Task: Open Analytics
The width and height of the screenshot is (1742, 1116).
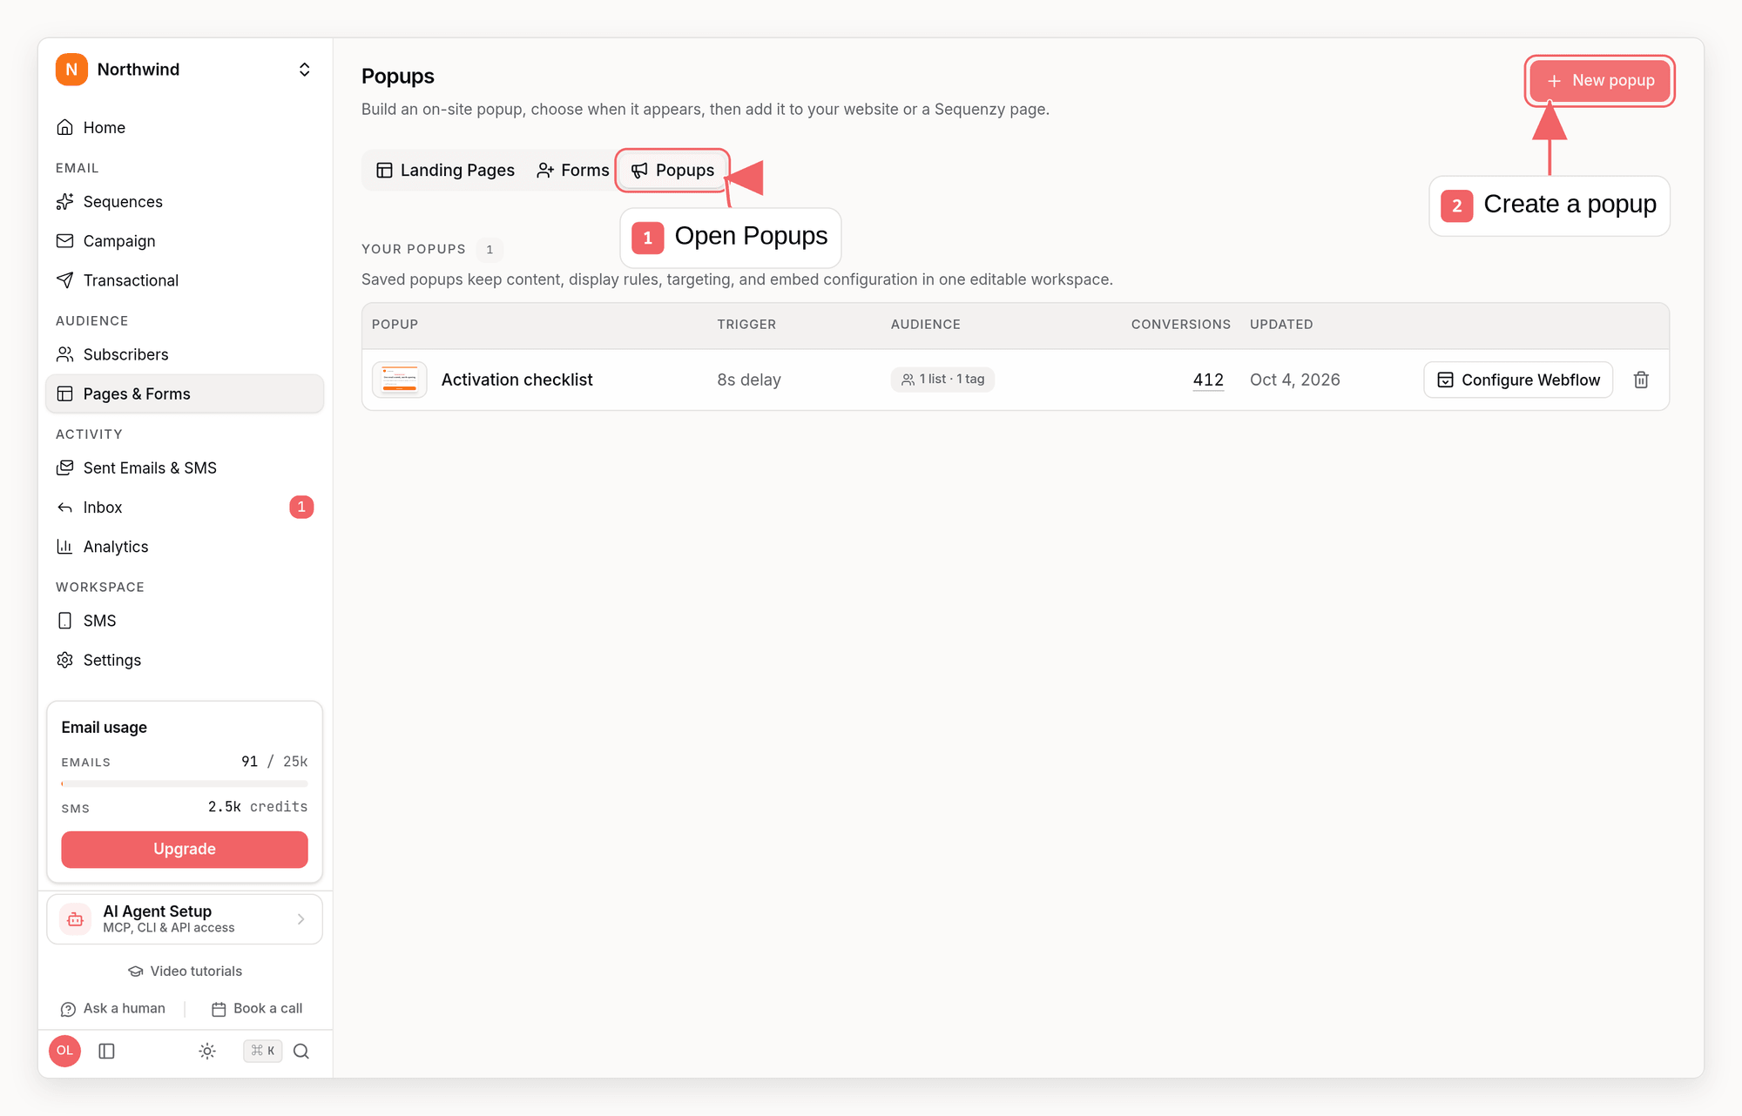Action: pos(185,547)
